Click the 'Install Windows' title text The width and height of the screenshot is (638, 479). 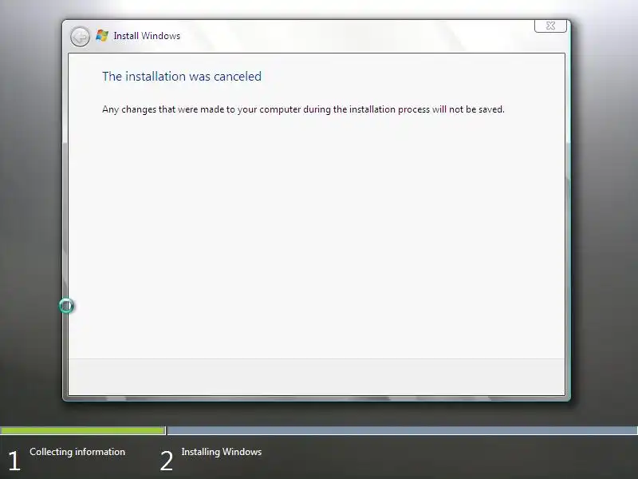[x=147, y=36]
